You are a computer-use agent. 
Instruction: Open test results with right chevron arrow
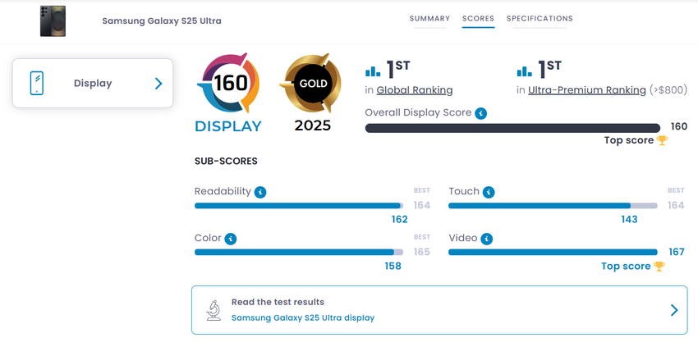click(x=673, y=310)
